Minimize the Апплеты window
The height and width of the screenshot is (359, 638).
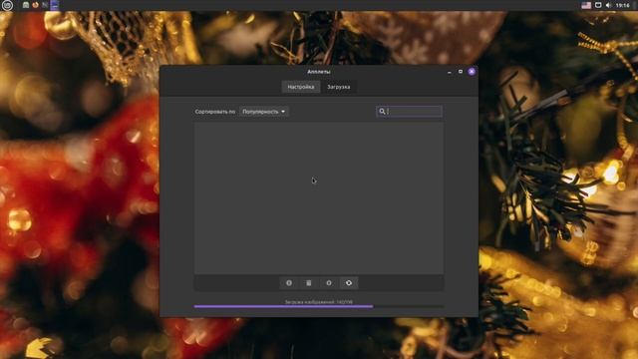(x=450, y=72)
